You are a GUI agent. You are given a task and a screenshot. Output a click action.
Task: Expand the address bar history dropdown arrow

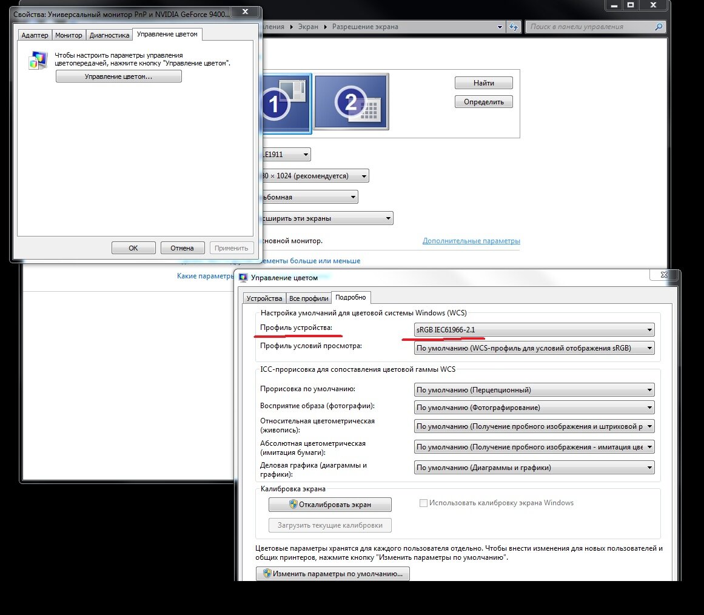(x=500, y=27)
